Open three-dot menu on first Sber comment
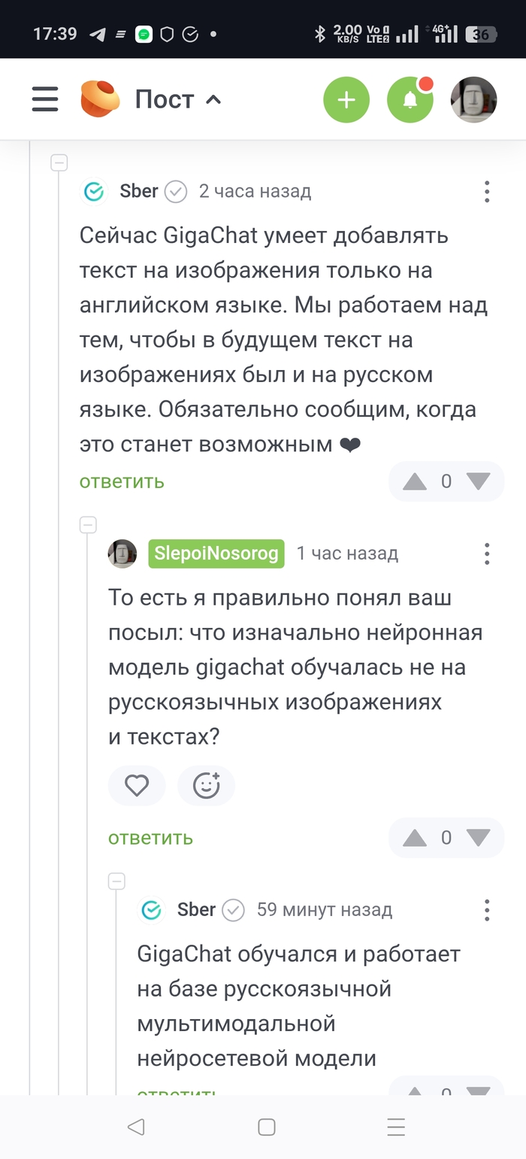This screenshot has height=1159, width=526. click(487, 192)
